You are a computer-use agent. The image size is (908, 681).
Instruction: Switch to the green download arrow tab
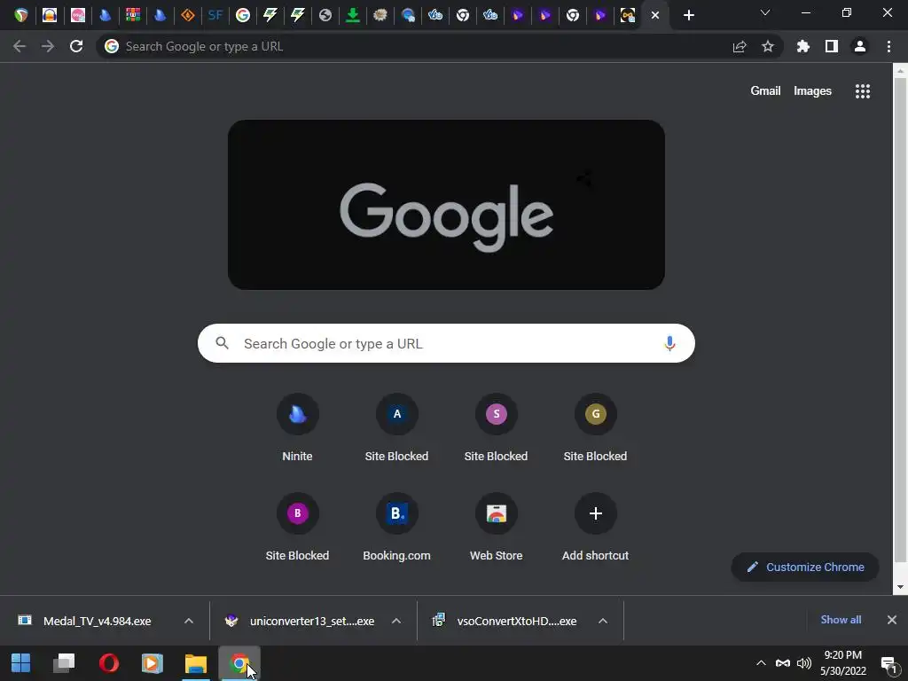click(x=353, y=15)
